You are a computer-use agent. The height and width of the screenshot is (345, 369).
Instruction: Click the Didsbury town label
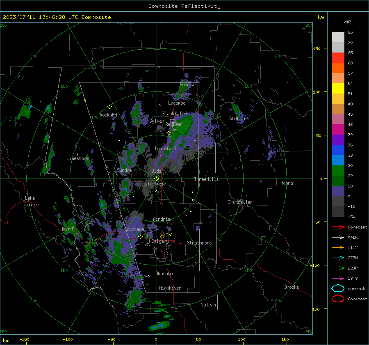click(155, 184)
